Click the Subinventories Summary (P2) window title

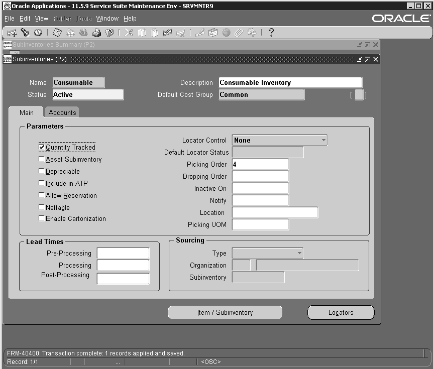pos(54,45)
